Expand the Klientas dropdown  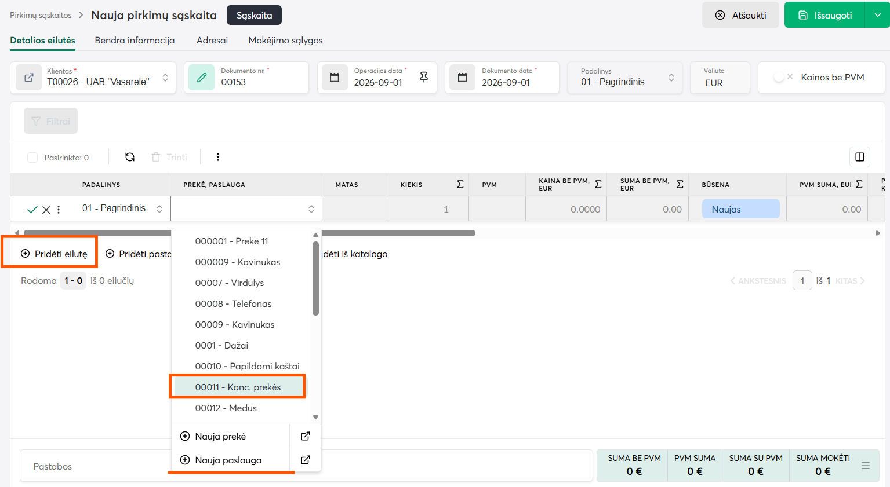(x=165, y=78)
